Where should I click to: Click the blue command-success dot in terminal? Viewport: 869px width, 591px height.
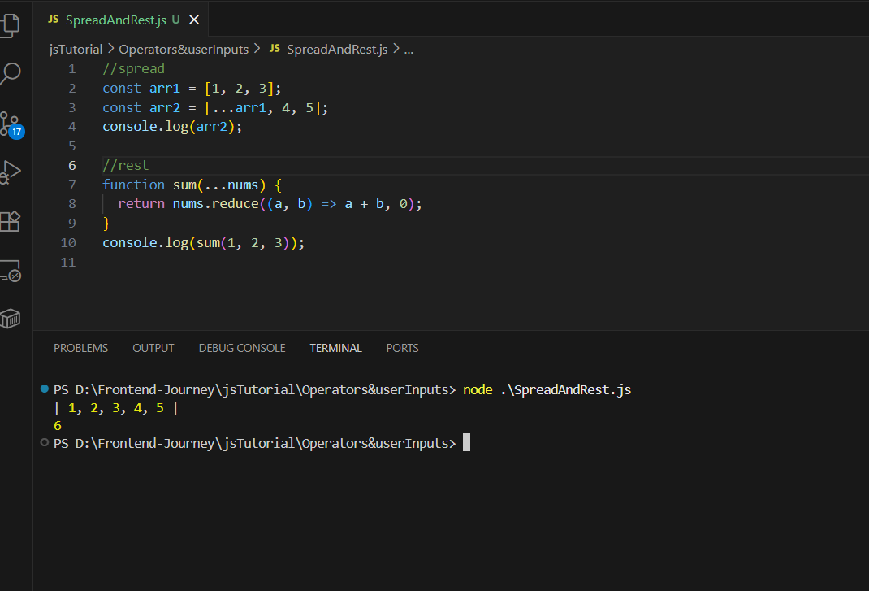point(45,389)
